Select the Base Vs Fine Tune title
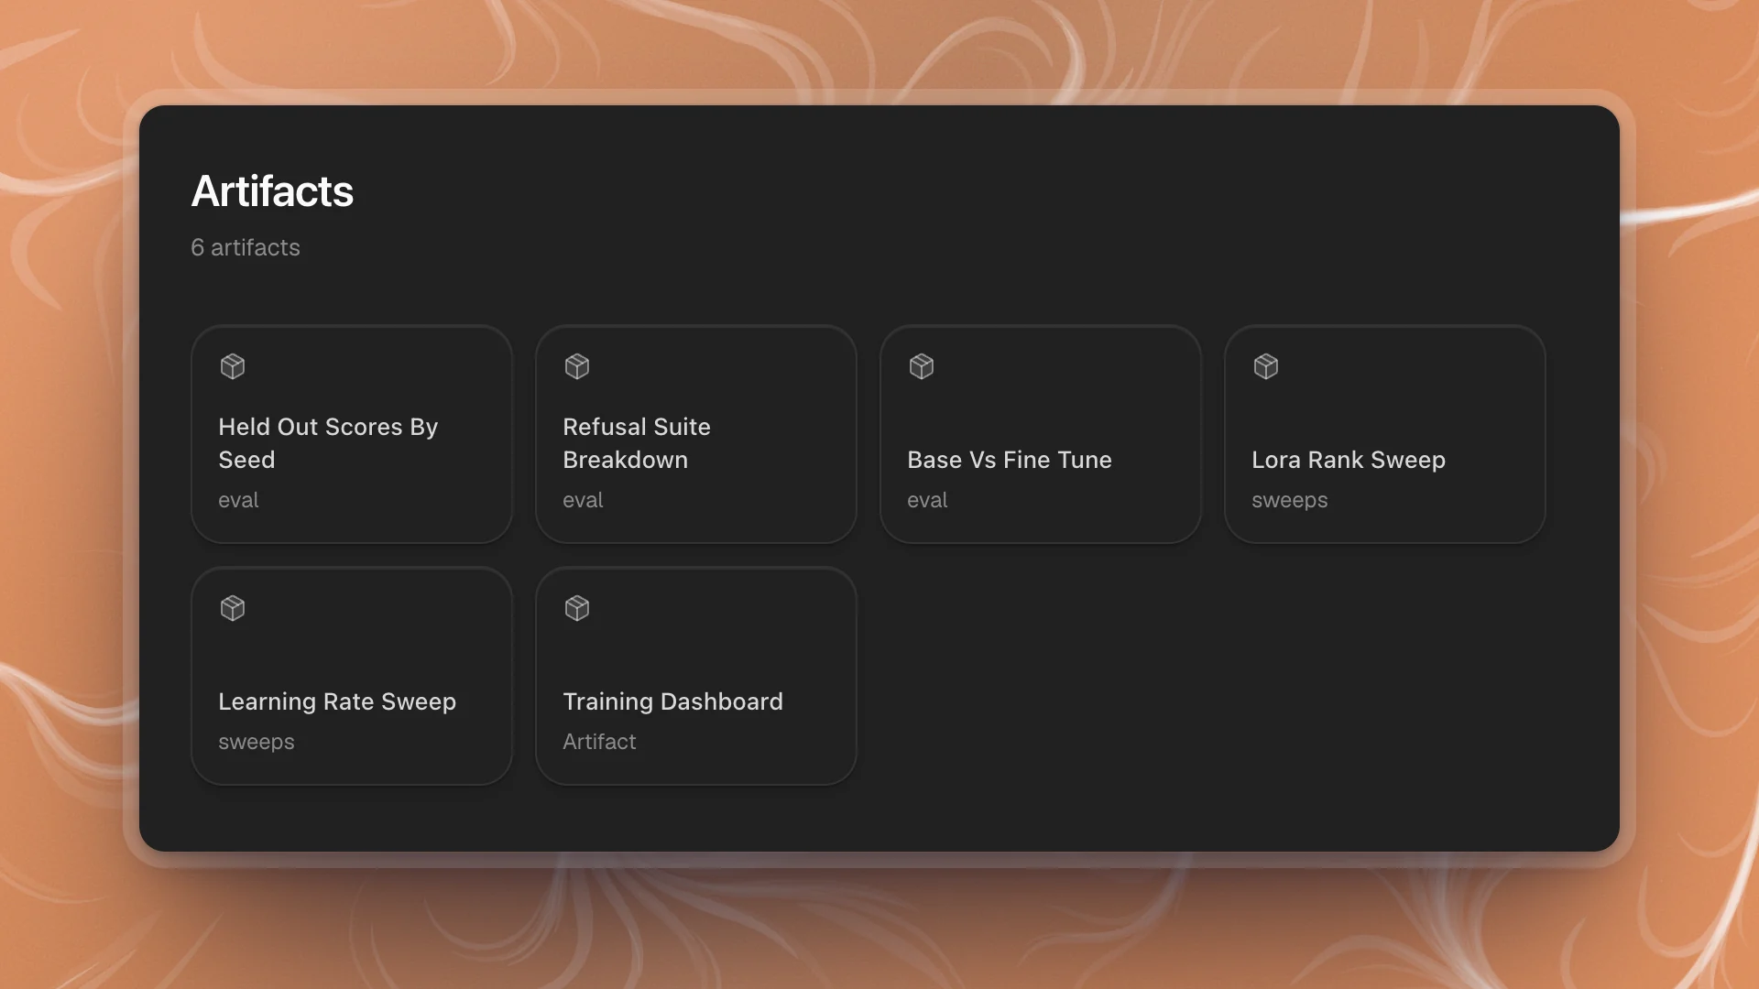 click(x=1010, y=460)
